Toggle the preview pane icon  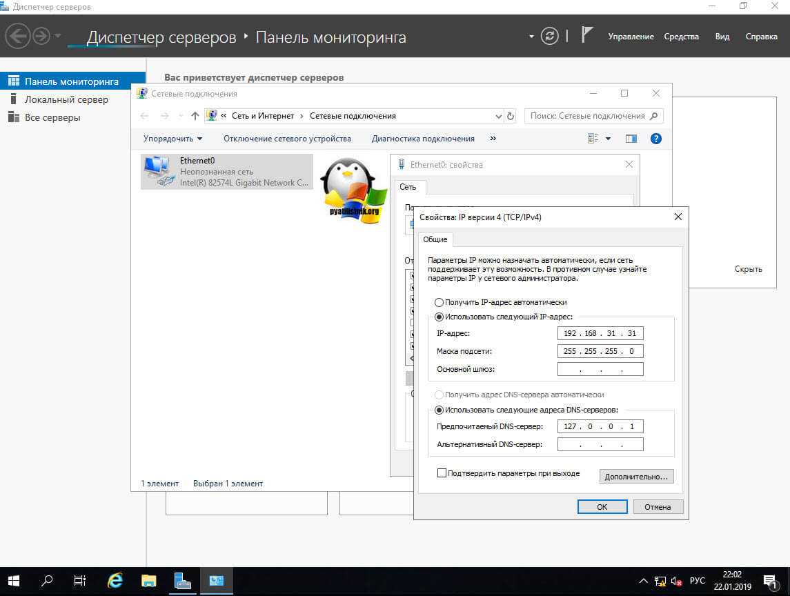click(631, 139)
